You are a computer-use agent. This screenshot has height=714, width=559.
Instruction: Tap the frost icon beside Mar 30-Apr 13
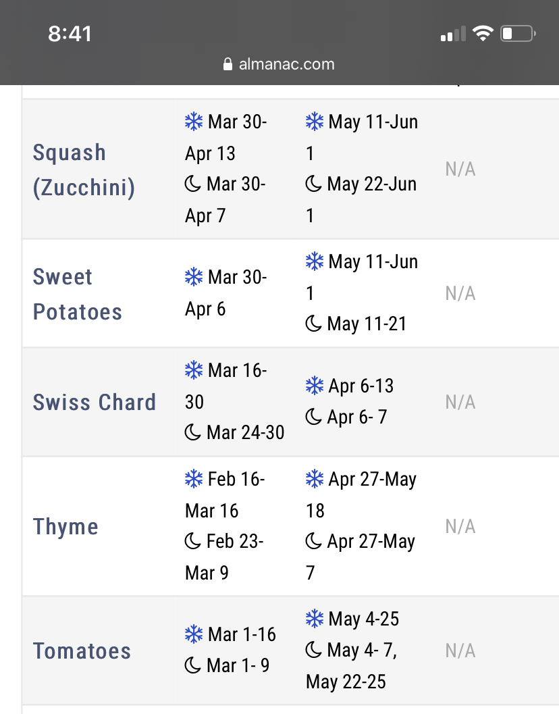pyautogui.click(x=194, y=122)
